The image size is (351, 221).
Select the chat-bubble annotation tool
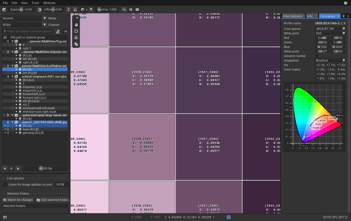[x=76, y=44]
